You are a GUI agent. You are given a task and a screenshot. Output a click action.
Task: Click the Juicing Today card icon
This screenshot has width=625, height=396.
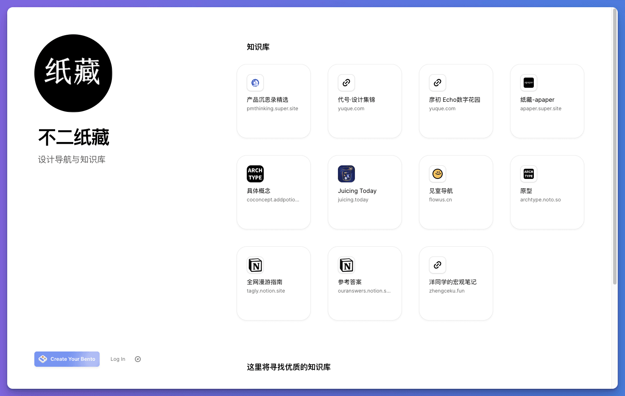(x=346, y=174)
